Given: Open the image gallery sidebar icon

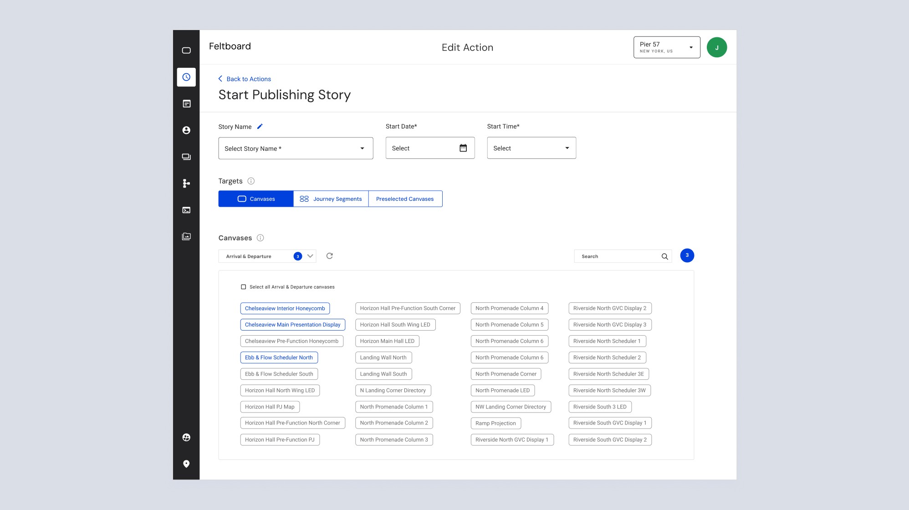Looking at the screenshot, I should 186,236.
